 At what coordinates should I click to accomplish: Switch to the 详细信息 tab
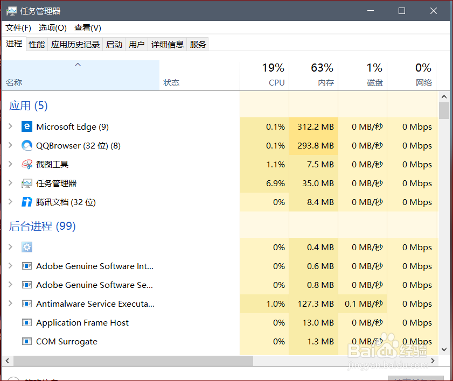pos(168,45)
